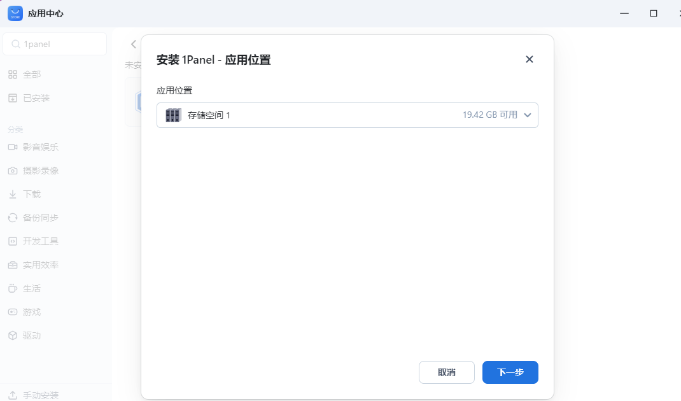Click the 开发工具 code icon
681x401 pixels.
(x=13, y=241)
